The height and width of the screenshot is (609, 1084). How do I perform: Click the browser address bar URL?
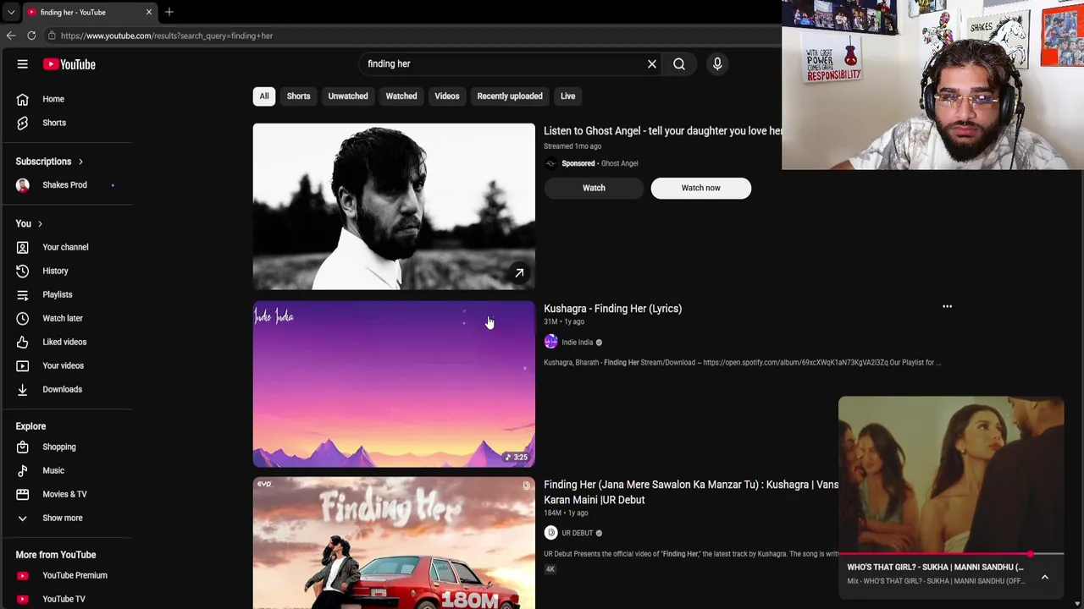point(167,36)
